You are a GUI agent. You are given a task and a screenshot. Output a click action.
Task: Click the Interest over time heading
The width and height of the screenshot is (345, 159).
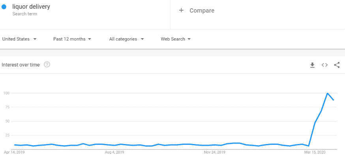(21, 65)
